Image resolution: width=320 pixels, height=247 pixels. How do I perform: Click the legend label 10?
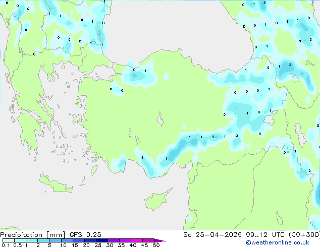(x=63, y=245)
